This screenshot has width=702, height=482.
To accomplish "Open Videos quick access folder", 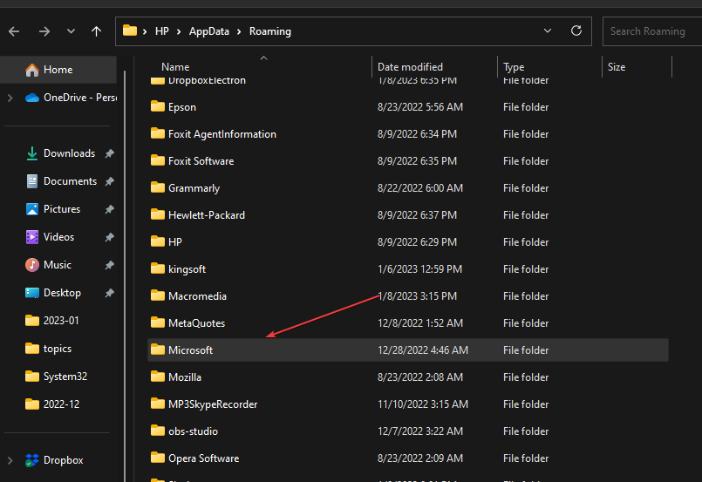I will [x=51, y=237].
